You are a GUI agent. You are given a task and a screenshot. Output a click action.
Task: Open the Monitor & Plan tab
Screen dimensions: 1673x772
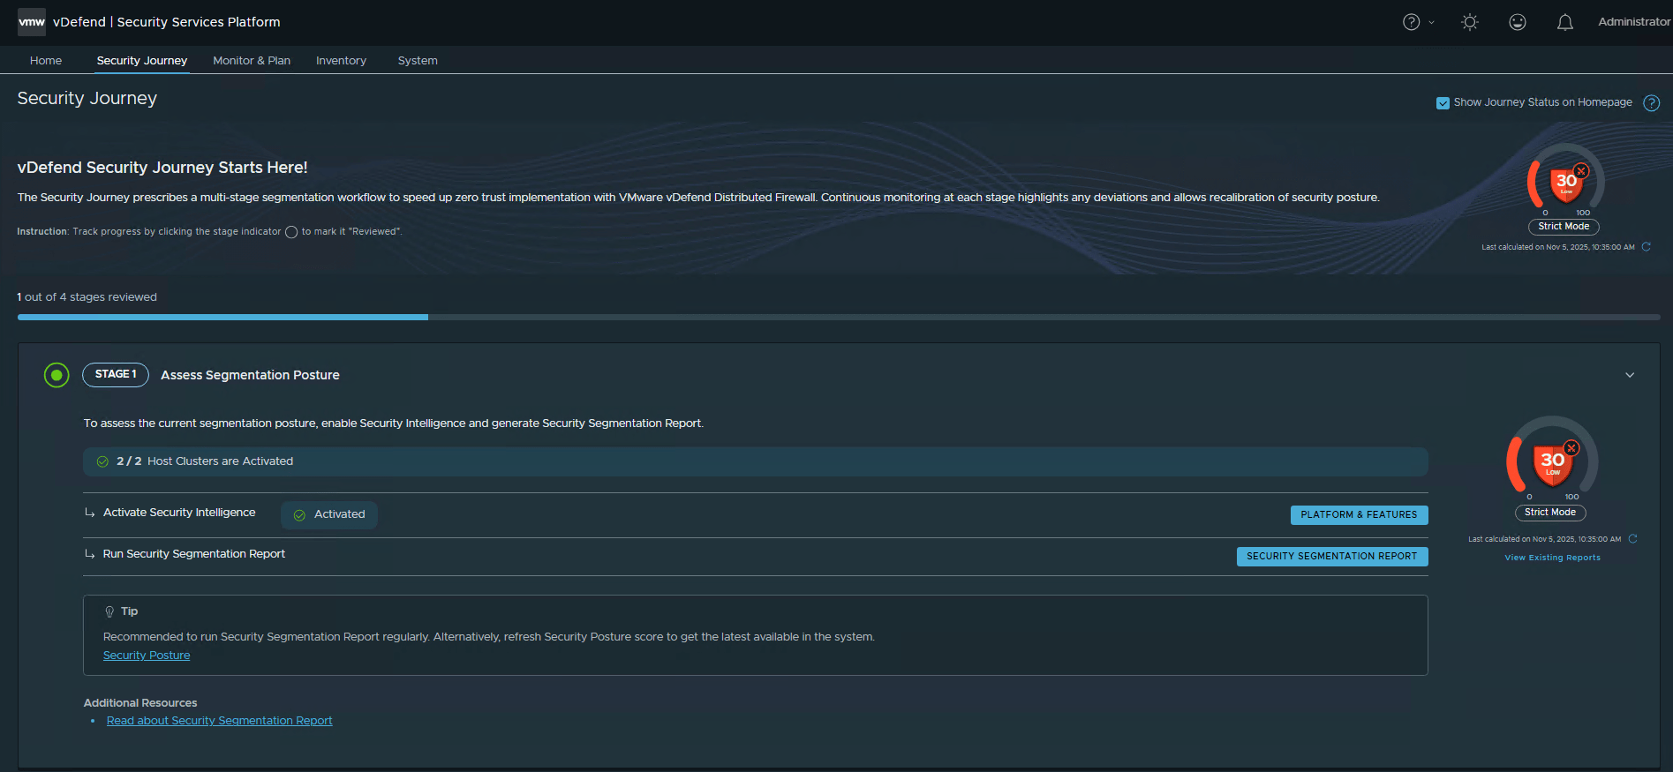pyautogui.click(x=252, y=60)
